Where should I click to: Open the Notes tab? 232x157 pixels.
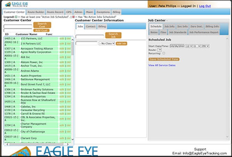154,32
